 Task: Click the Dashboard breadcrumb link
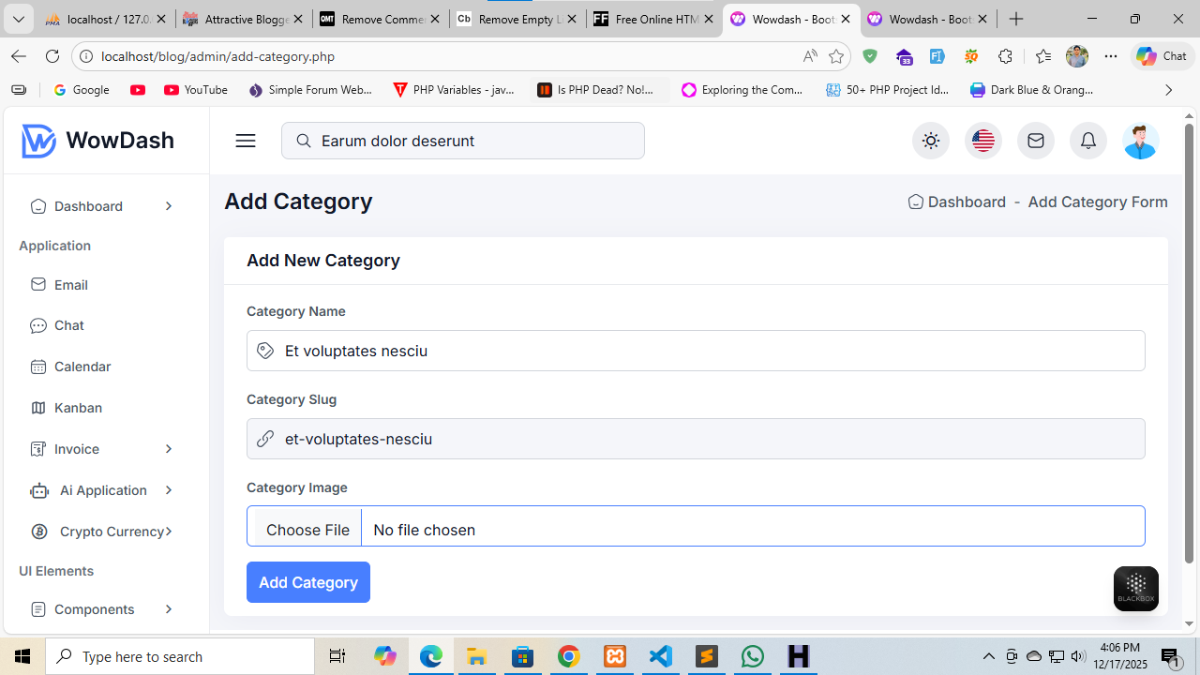(x=966, y=202)
